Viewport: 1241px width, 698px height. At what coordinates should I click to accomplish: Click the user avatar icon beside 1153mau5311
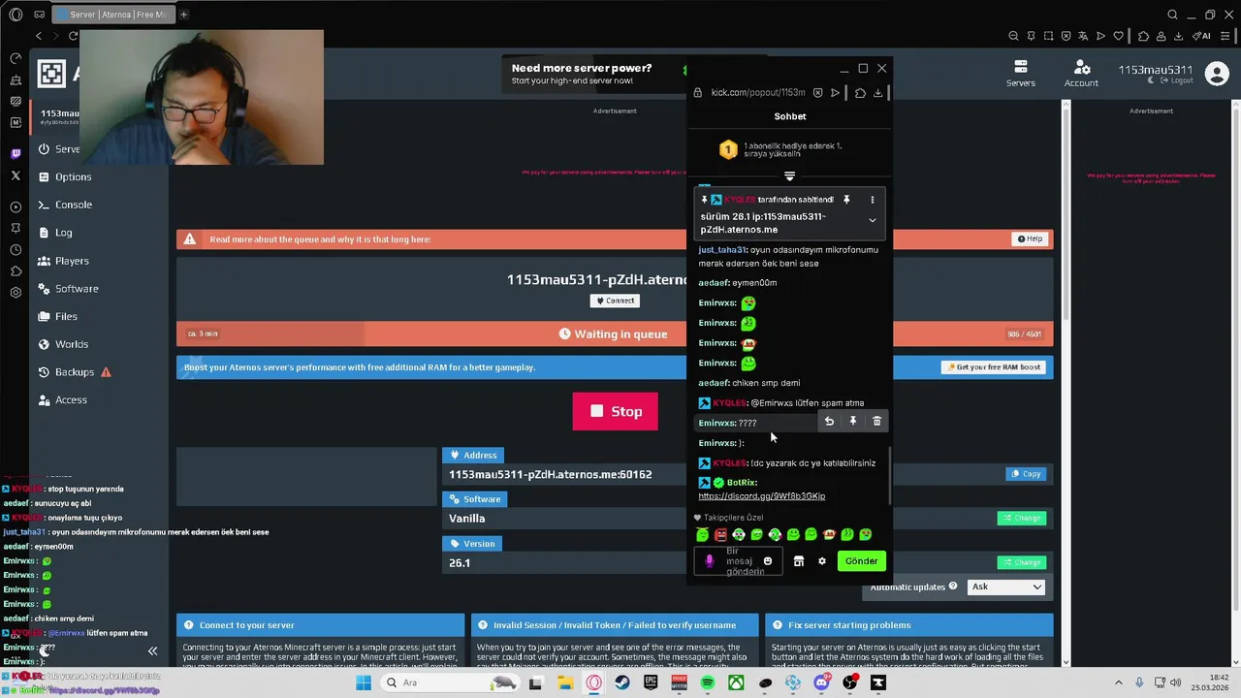click(1217, 73)
